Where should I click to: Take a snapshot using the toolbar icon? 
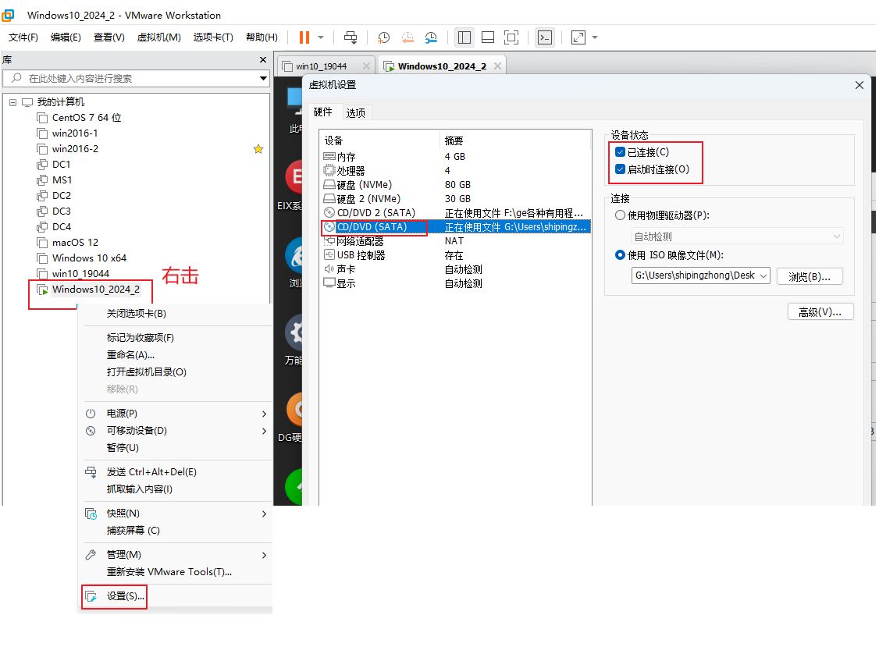click(x=383, y=37)
